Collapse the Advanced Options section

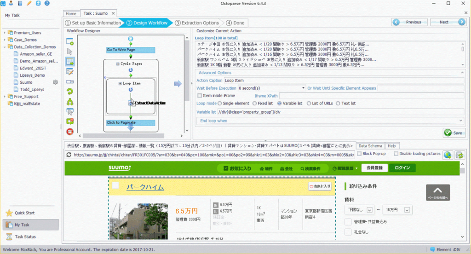(462, 73)
